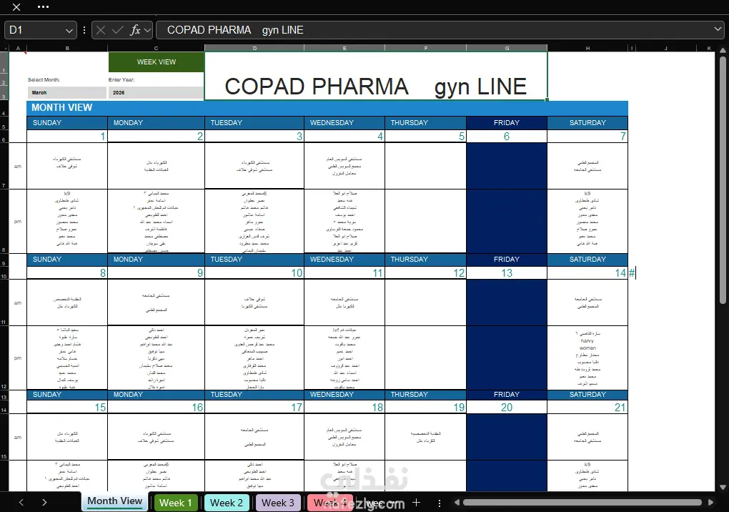Select column H header

click(x=587, y=48)
